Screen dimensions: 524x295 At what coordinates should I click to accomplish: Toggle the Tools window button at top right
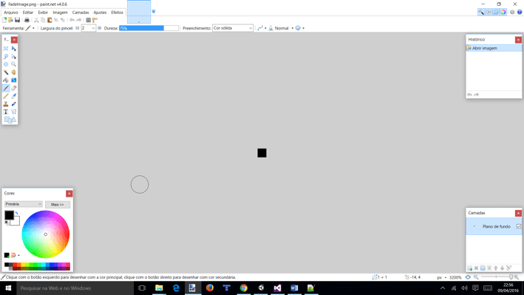click(481, 12)
